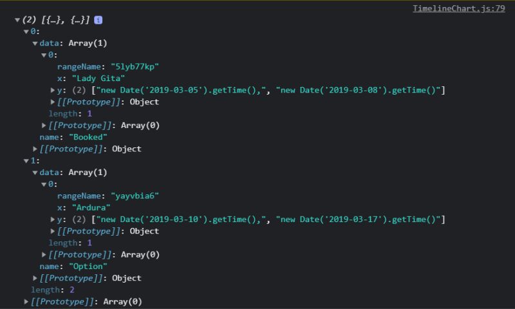The image size is (515, 309).
Task: Click the name value "Booked"
Action: pos(88,137)
